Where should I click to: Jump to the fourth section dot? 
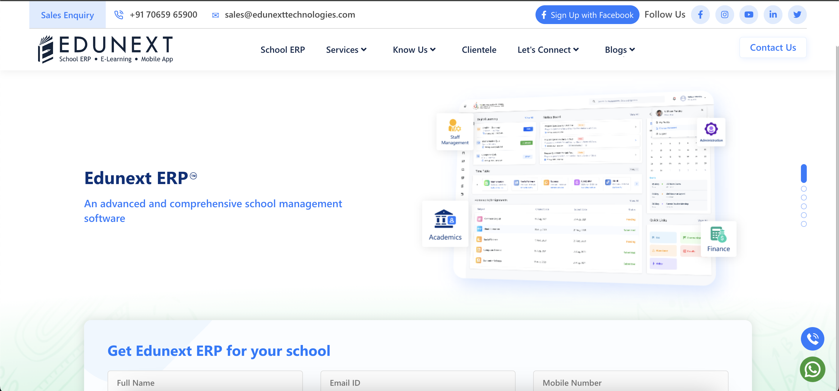804,206
